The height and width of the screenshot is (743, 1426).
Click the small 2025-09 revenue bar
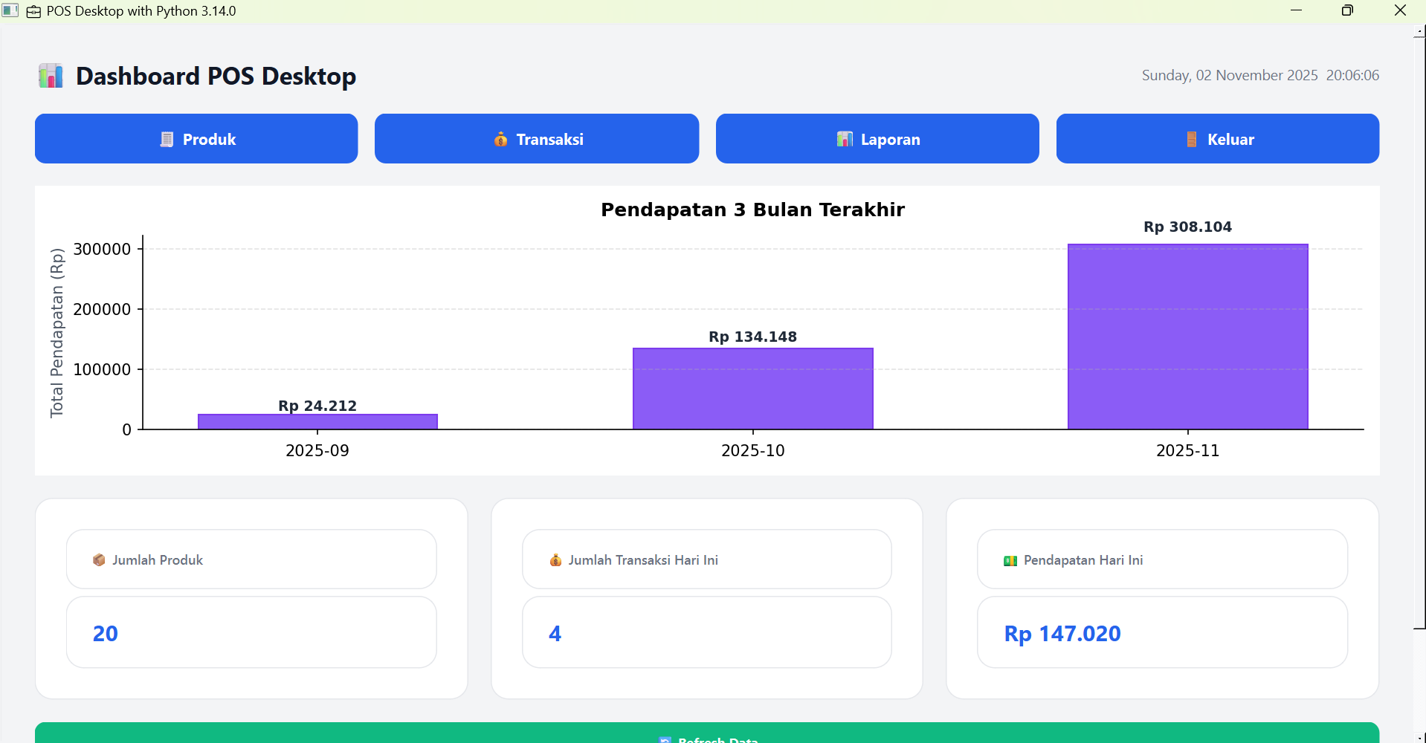[x=317, y=421]
